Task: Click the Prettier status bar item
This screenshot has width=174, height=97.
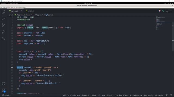Action: point(159,95)
